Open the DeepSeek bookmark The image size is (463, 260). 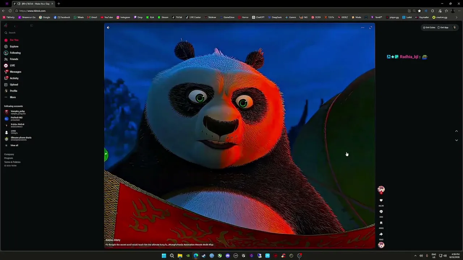click(x=275, y=17)
